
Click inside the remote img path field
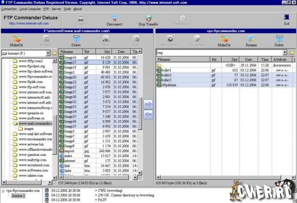(220, 52)
